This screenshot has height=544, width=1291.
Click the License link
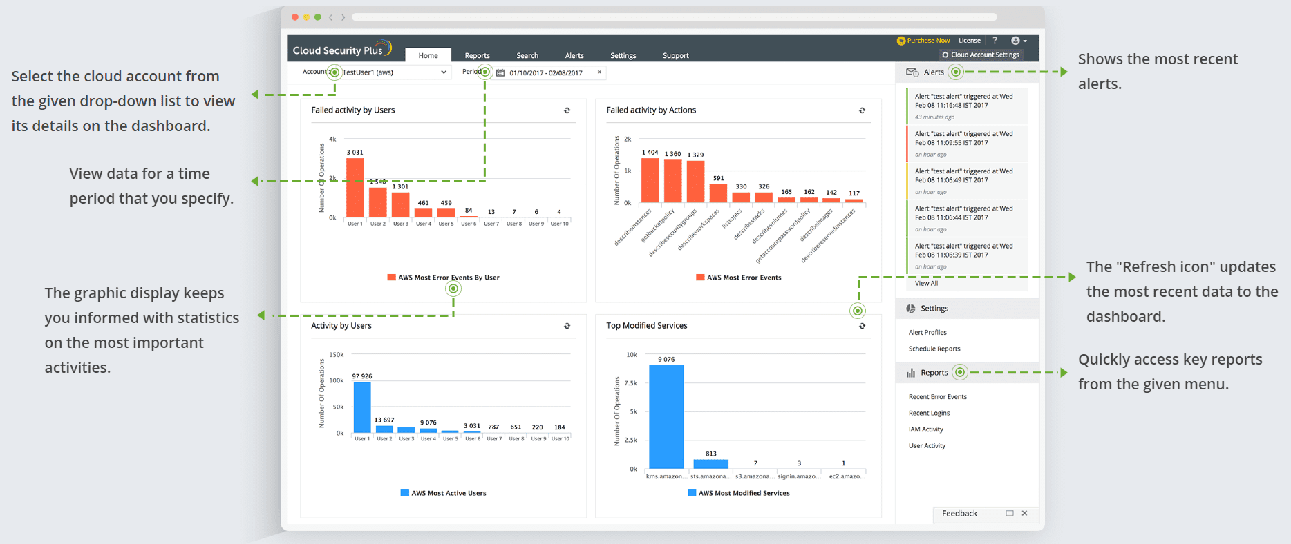[970, 41]
